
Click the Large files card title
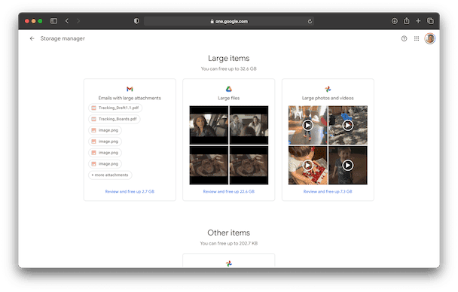229,98
